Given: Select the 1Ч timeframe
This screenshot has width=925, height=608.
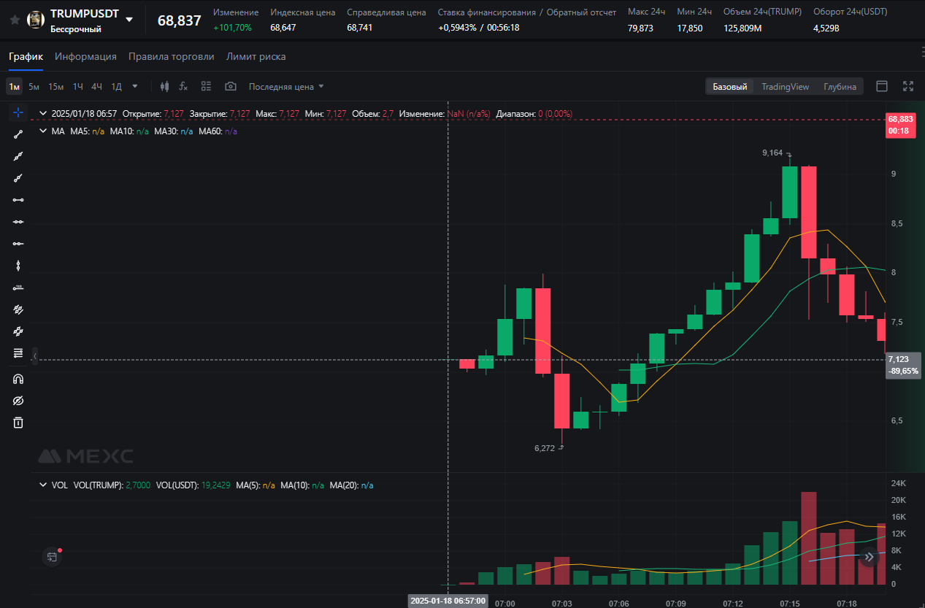Looking at the screenshot, I should [77, 86].
